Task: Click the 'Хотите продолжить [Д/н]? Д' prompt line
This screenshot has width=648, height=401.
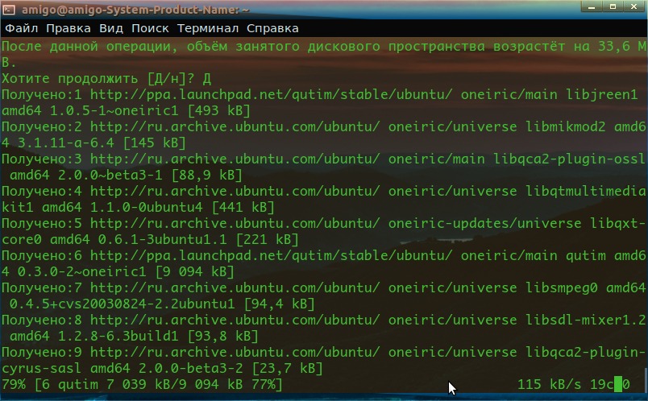Action: 106,78
